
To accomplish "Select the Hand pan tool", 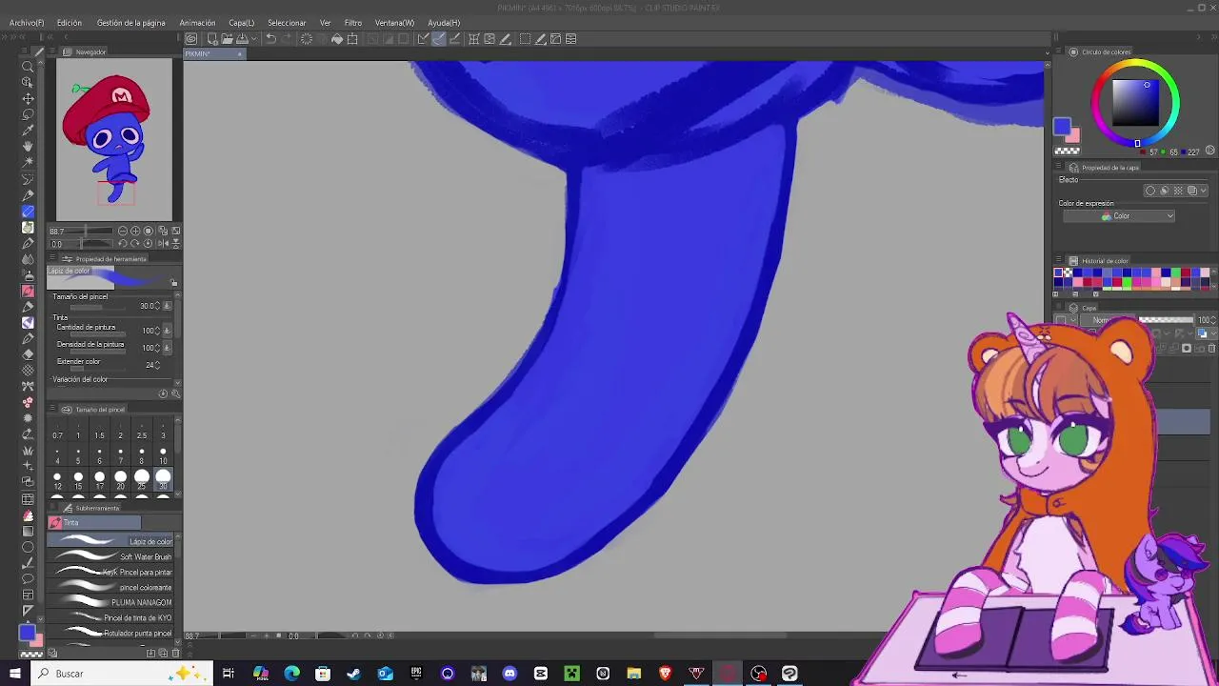I will click(28, 146).
